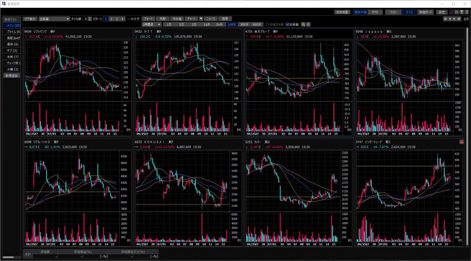Open the 1時間足 timeframe dropdown
Image resolution: width=471 pixels, height=261 pixels.
coord(152,24)
